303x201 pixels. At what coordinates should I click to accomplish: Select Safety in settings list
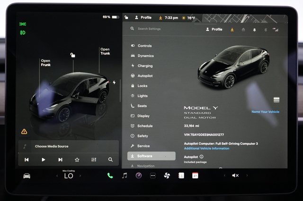click(x=139, y=136)
